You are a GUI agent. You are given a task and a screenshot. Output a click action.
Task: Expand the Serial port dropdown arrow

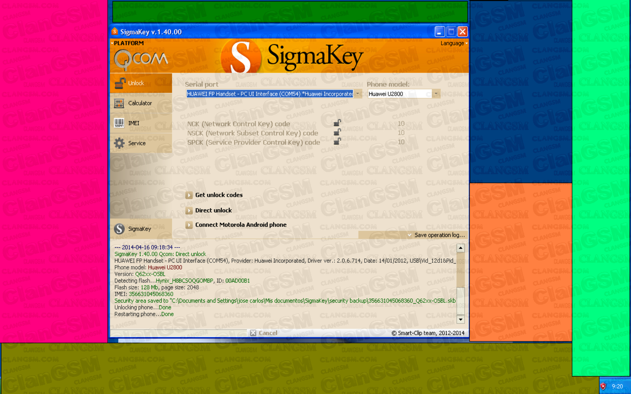(358, 94)
